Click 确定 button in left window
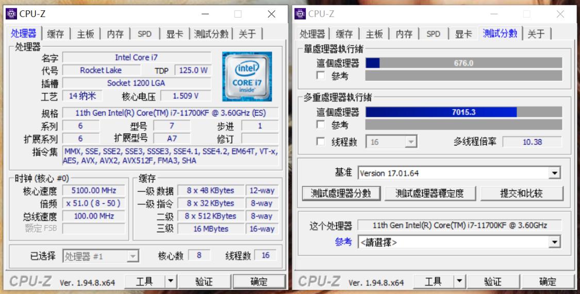 point(259,282)
